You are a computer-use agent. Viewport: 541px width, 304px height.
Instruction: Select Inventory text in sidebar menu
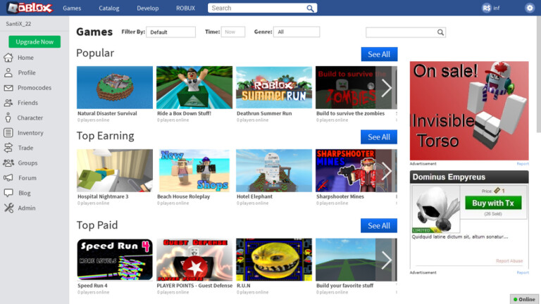[x=30, y=133]
